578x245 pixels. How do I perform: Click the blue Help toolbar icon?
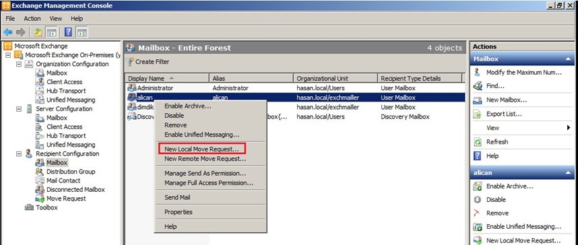pos(68,32)
